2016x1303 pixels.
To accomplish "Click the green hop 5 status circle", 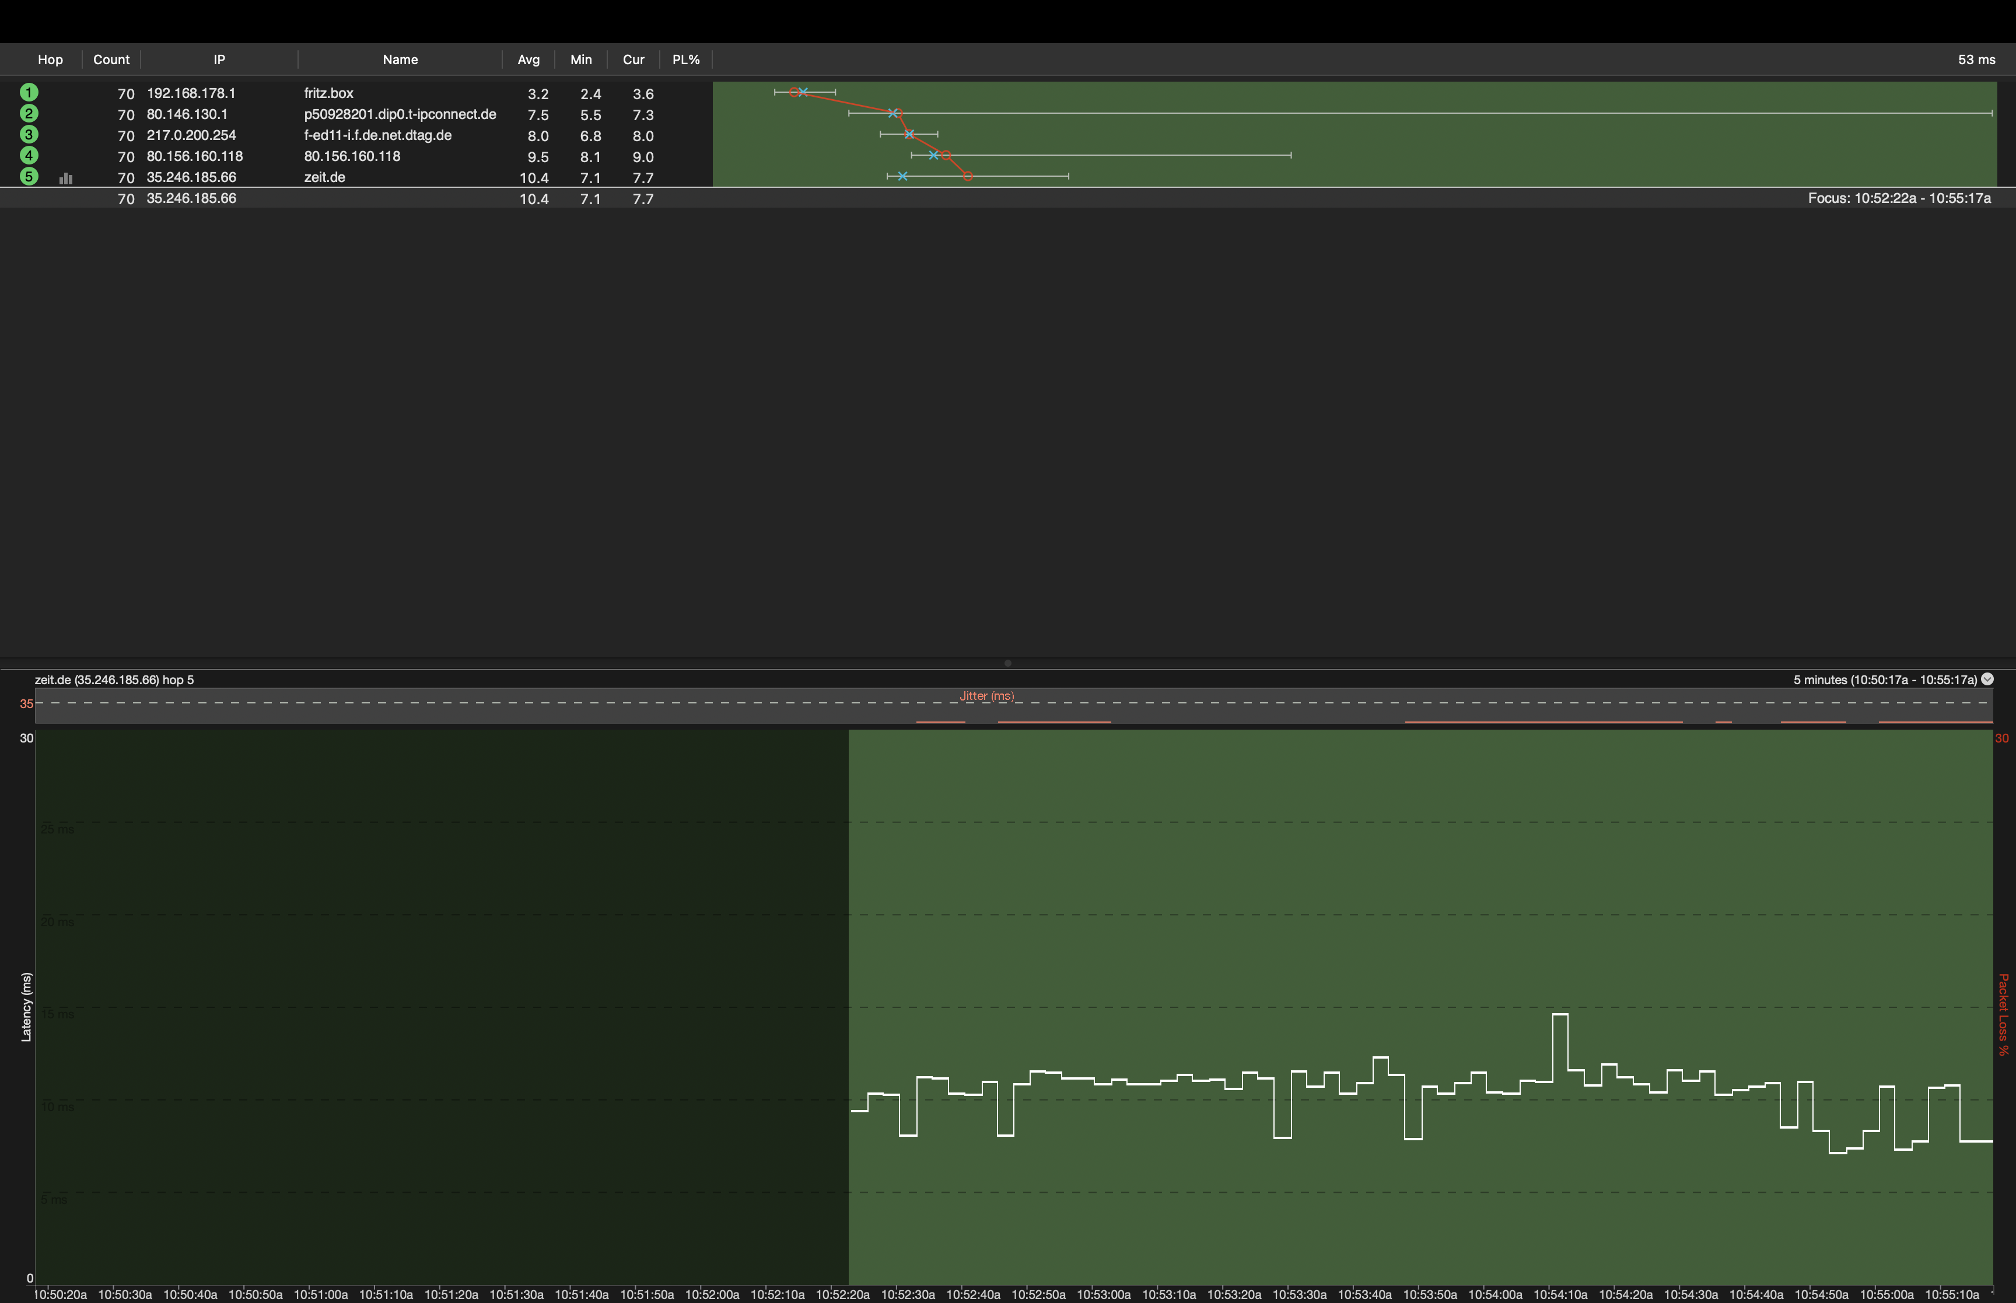I will tap(29, 177).
